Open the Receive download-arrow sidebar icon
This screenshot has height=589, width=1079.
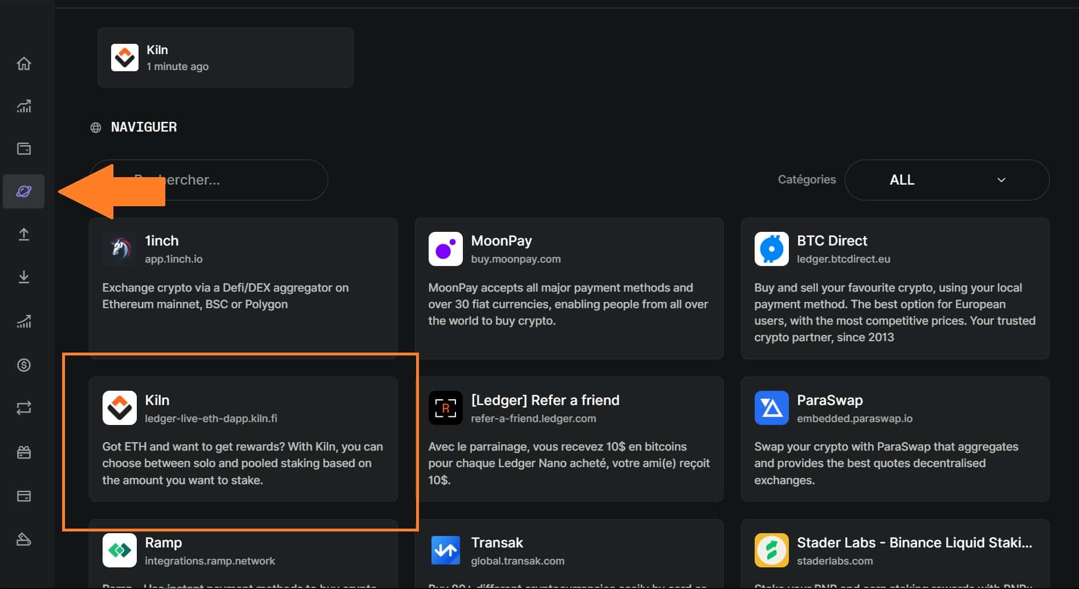tap(23, 277)
